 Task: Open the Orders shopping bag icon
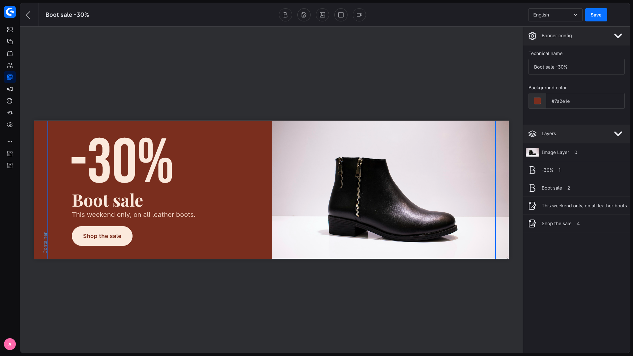pos(10,53)
